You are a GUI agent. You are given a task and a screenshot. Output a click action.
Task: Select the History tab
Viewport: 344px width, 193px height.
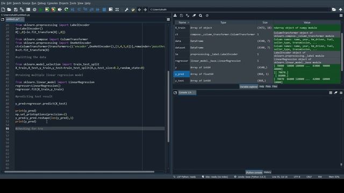[x=267, y=172]
